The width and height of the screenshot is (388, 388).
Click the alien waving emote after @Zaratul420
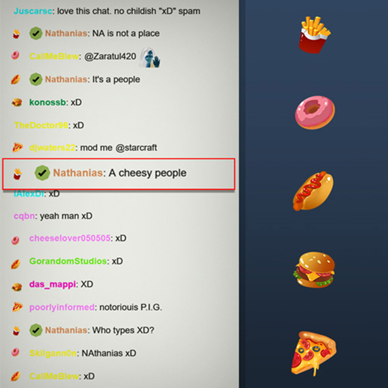150,58
